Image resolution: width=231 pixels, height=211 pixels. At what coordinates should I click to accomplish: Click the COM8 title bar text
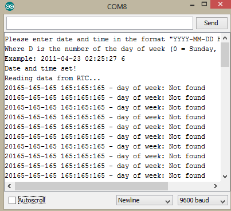[117, 7]
